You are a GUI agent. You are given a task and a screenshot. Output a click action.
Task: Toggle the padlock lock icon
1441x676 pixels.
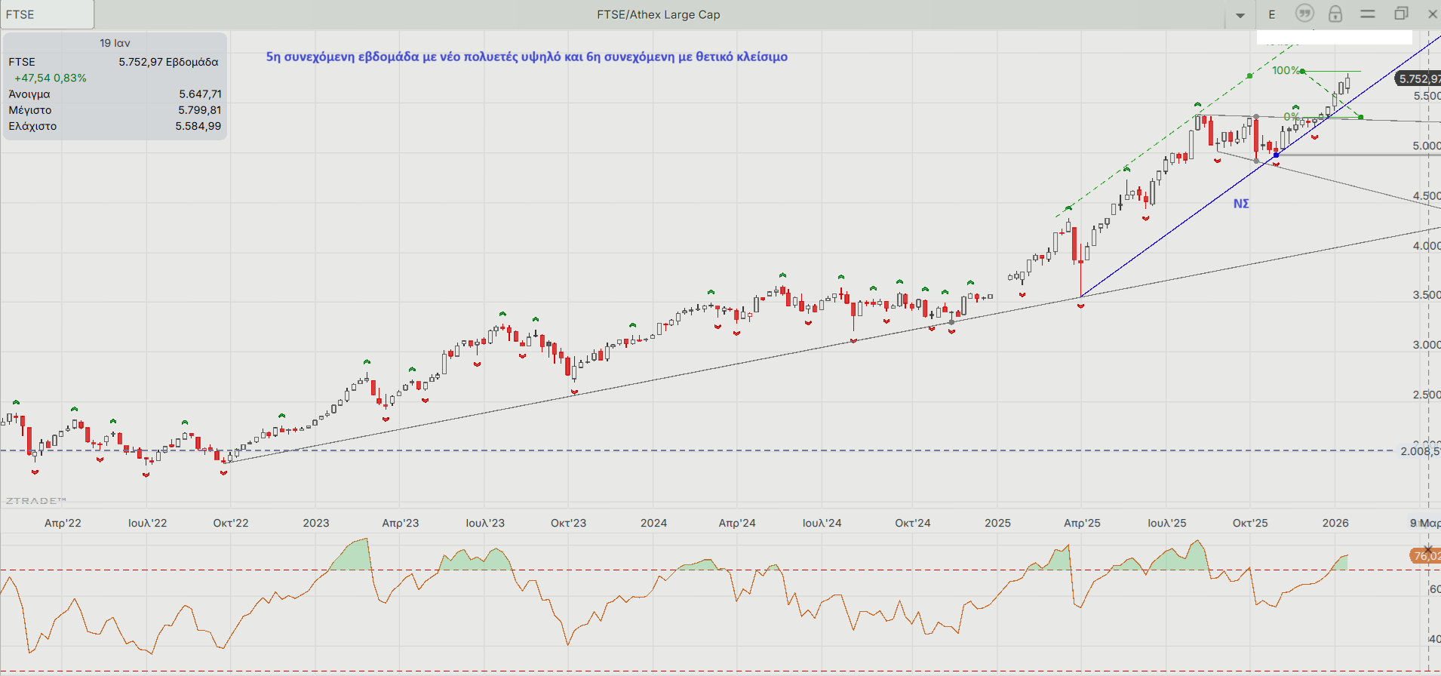1335,14
